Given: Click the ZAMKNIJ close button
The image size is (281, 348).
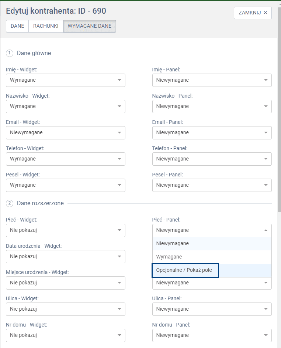Looking at the screenshot, I should [253, 13].
